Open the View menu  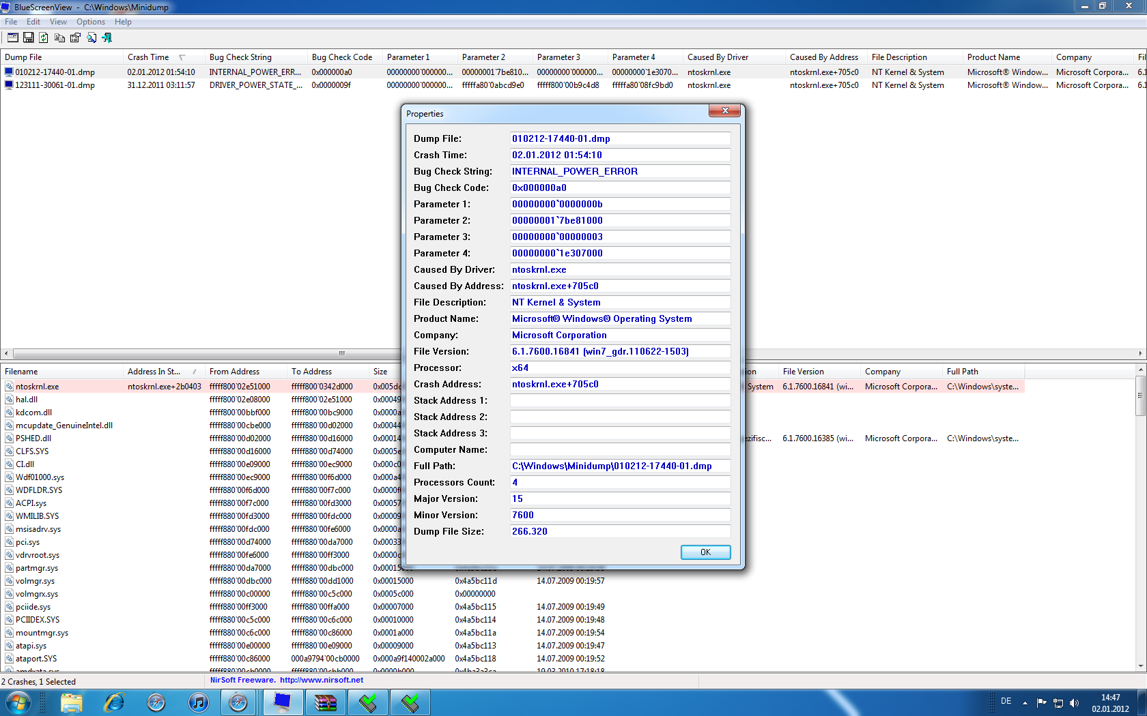(x=58, y=22)
